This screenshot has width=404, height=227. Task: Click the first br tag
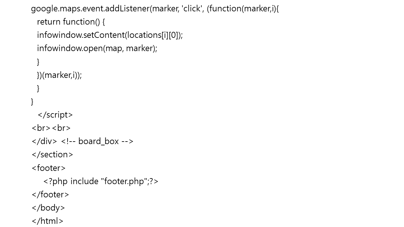pos(41,128)
